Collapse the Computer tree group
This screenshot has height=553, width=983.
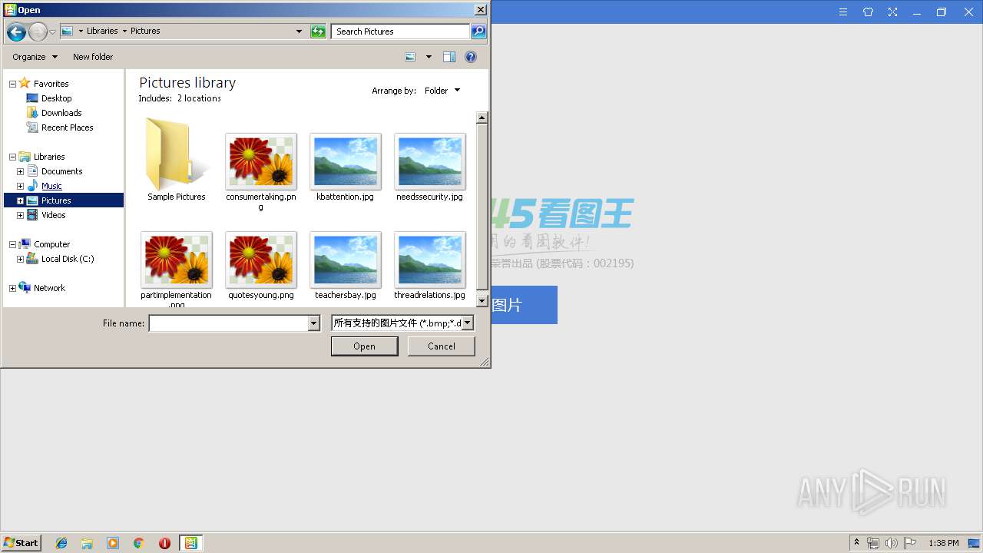[12, 244]
